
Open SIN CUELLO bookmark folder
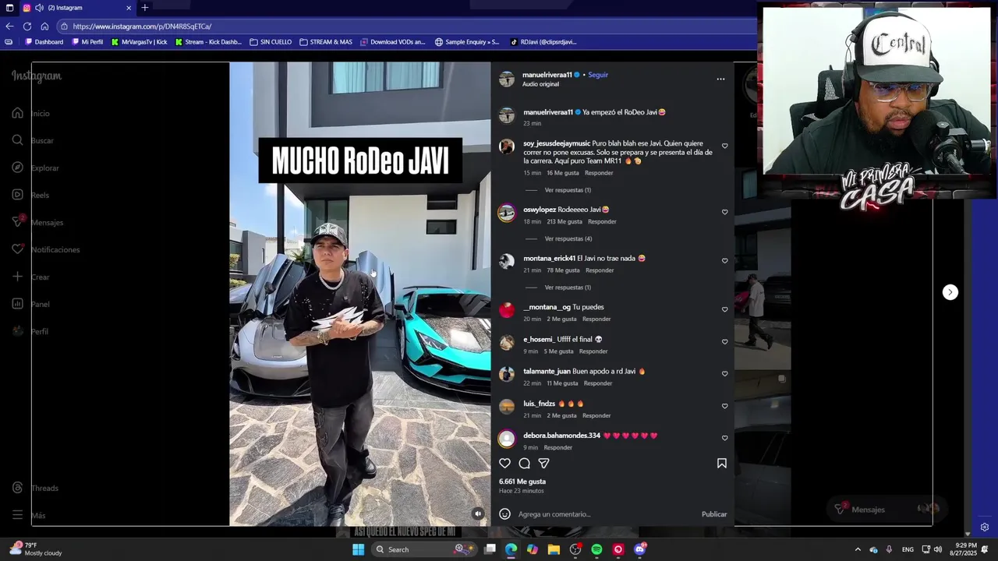271,42
